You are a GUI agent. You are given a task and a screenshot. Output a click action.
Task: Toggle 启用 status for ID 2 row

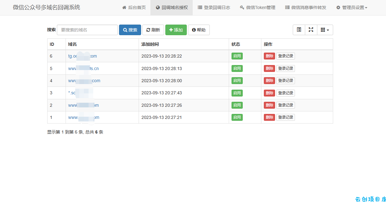(x=237, y=105)
